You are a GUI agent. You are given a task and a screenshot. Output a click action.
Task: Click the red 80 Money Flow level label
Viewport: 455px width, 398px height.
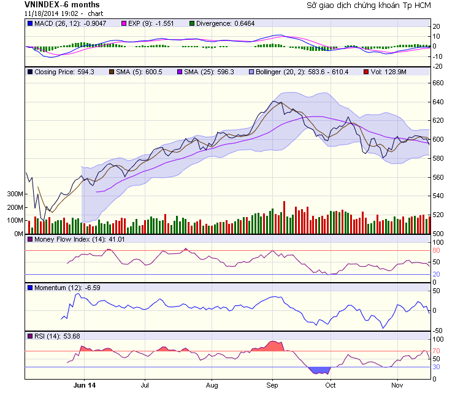coord(436,250)
